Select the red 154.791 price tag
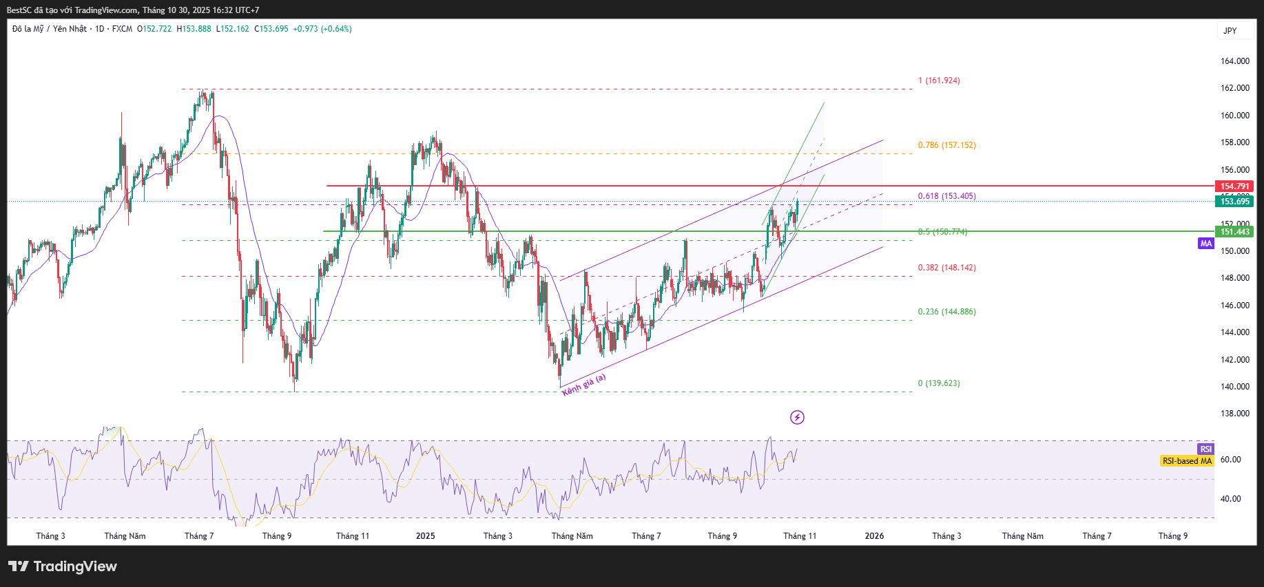Screen dimensions: 1264x587 click(1234, 186)
